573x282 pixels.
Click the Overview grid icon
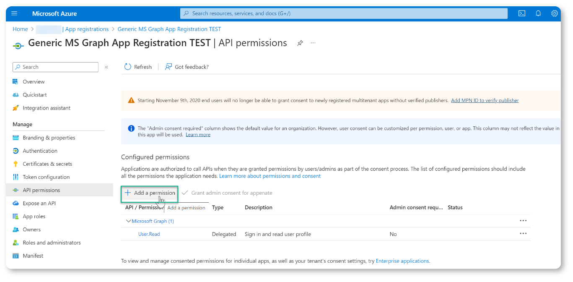coord(16,81)
